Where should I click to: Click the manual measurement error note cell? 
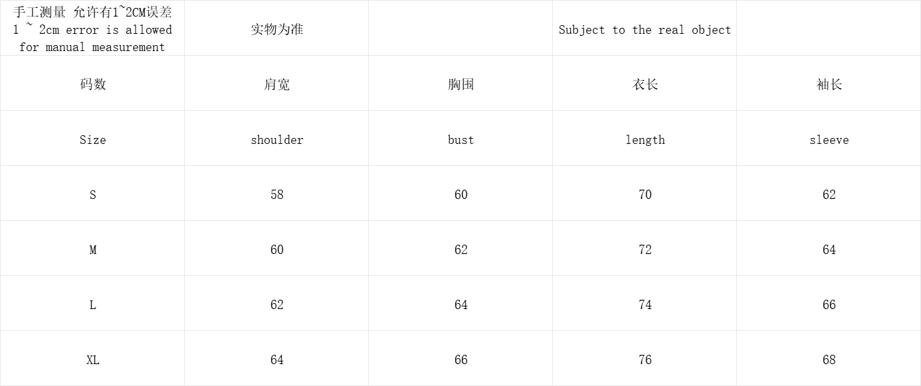tap(92, 30)
